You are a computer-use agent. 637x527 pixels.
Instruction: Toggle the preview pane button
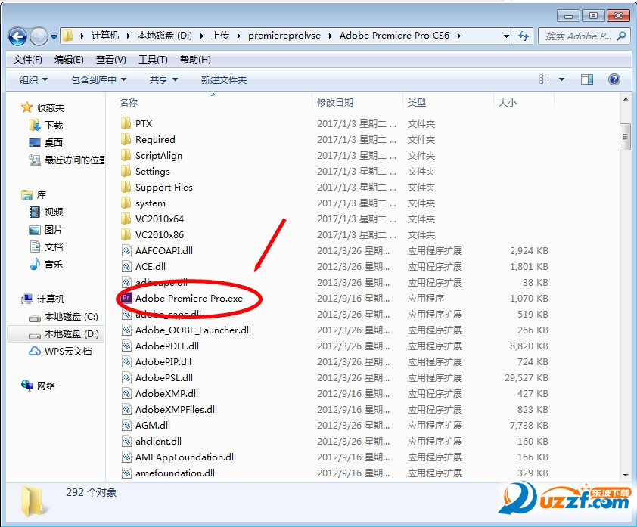pos(587,79)
